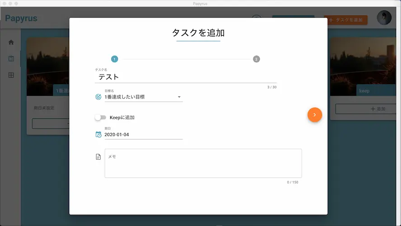Click the goal target icon
This screenshot has height=226, width=401.
point(98,97)
